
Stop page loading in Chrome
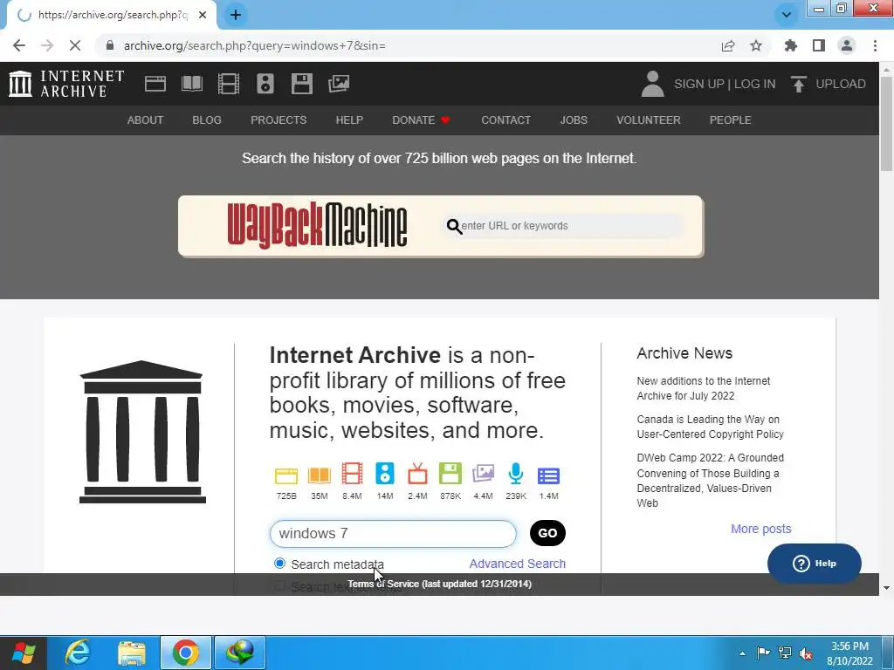[x=75, y=45]
